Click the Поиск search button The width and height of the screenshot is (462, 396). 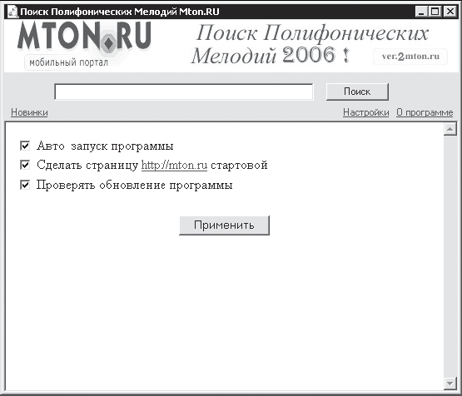pyautogui.click(x=357, y=92)
